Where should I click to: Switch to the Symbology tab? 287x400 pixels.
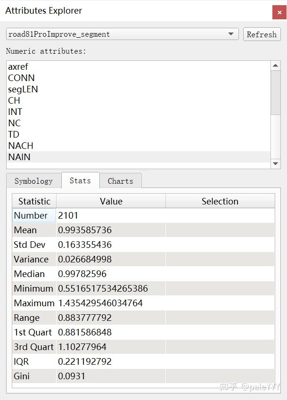[33, 180]
